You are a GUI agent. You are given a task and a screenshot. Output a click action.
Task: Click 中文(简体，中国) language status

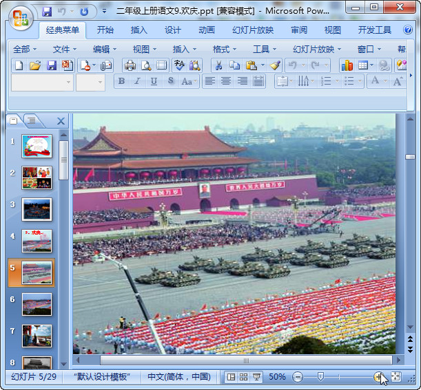click(x=179, y=377)
